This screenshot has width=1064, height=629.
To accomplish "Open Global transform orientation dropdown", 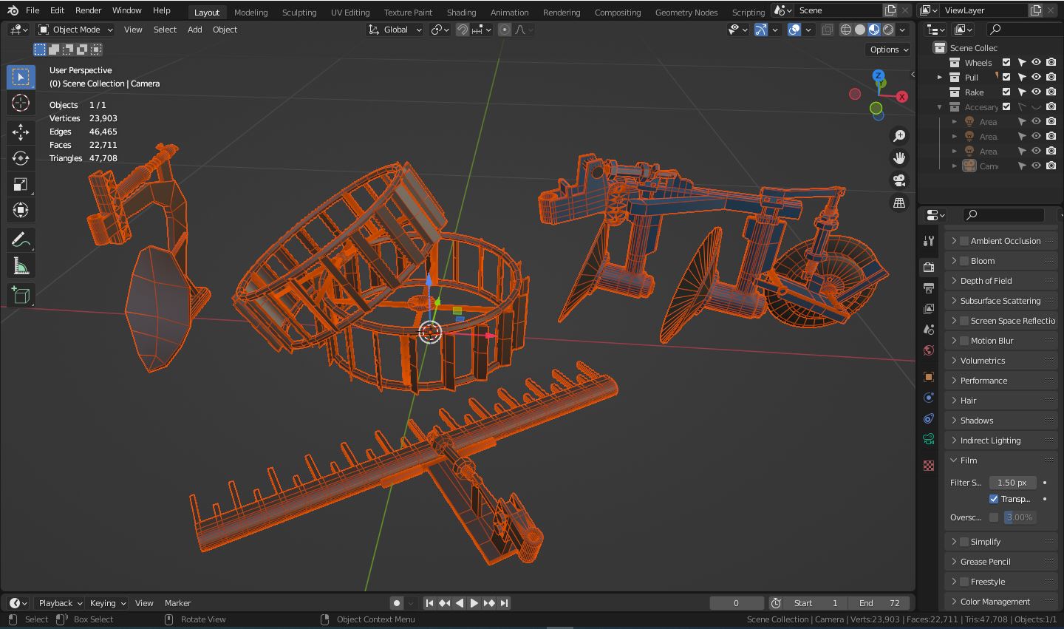I will click(x=395, y=30).
